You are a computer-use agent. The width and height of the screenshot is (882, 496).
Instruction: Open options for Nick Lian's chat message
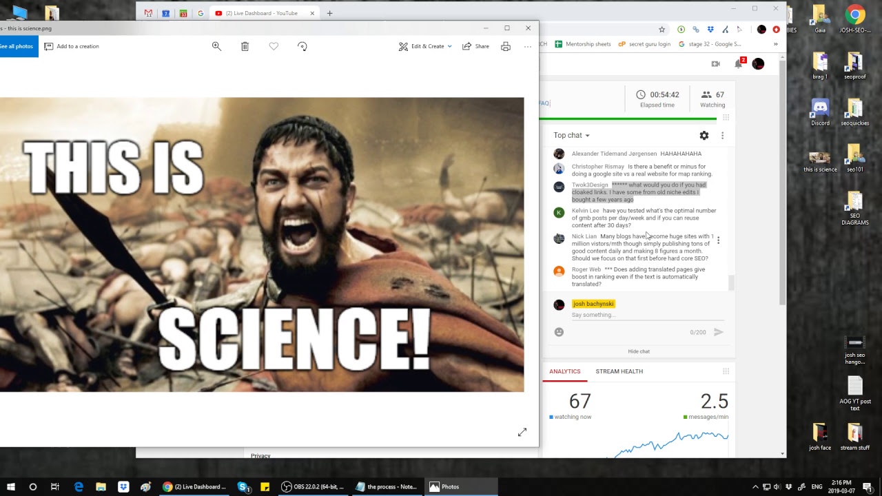(718, 240)
